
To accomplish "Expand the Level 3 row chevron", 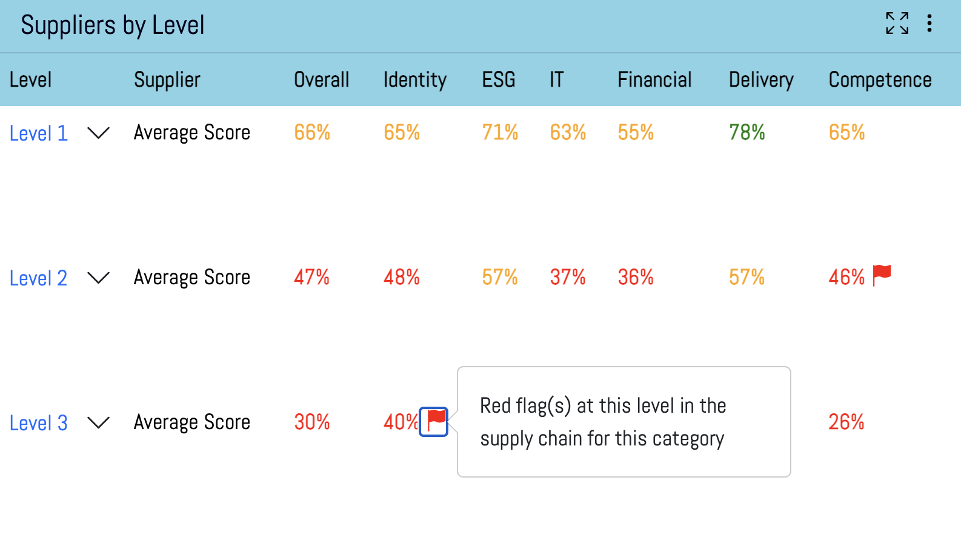I will (x=98, y=422).
